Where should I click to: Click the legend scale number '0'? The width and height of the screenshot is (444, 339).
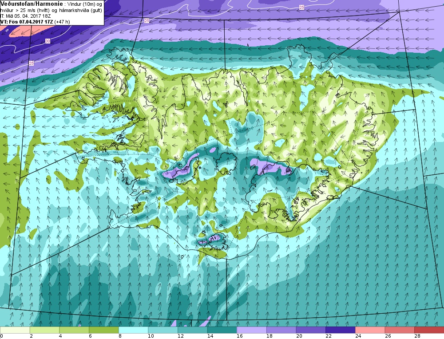pos(1,336)
